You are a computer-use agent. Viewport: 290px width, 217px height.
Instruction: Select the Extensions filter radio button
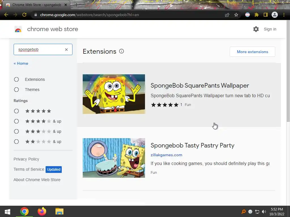16,79
